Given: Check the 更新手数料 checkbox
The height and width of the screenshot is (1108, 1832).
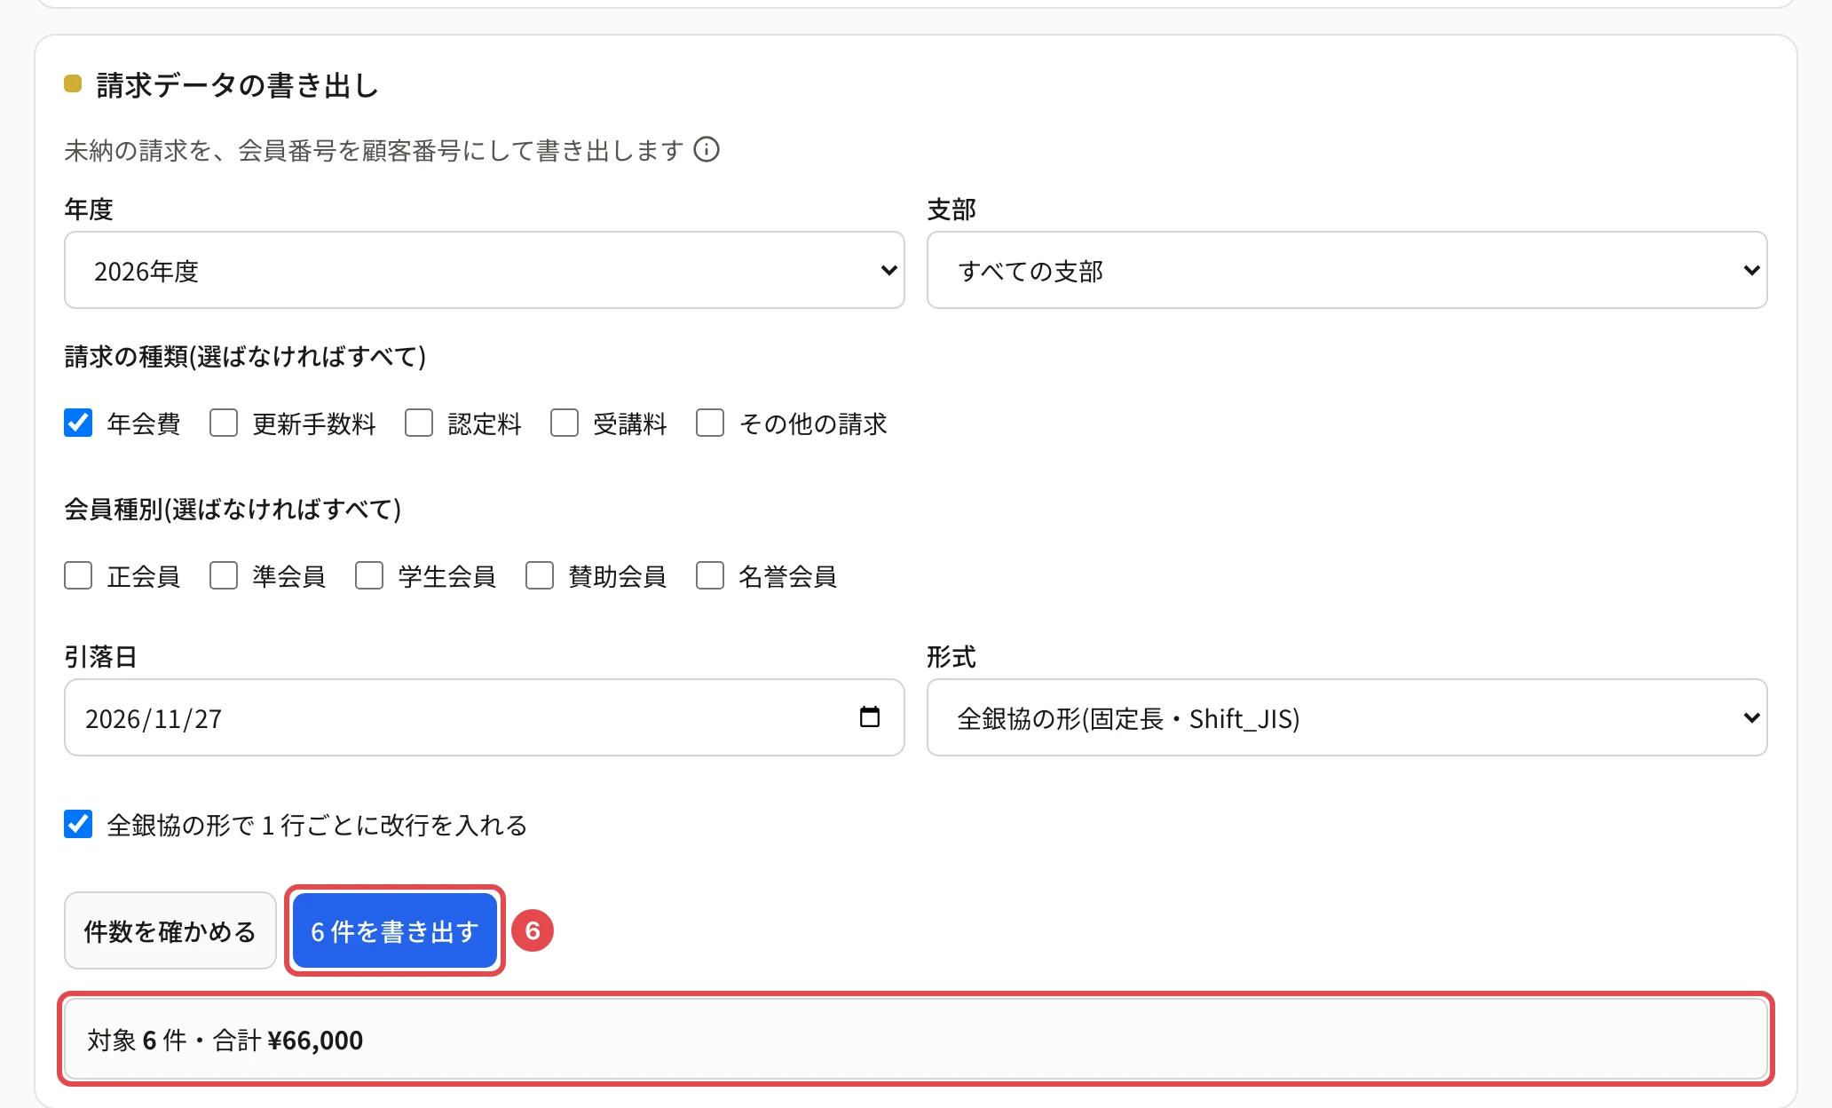Looking at the screenshot, I should (224, 423).
